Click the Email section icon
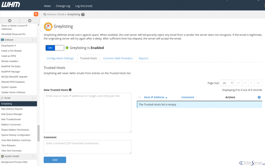Viewport: 265px width, 166px height. (x=2, y=98)
